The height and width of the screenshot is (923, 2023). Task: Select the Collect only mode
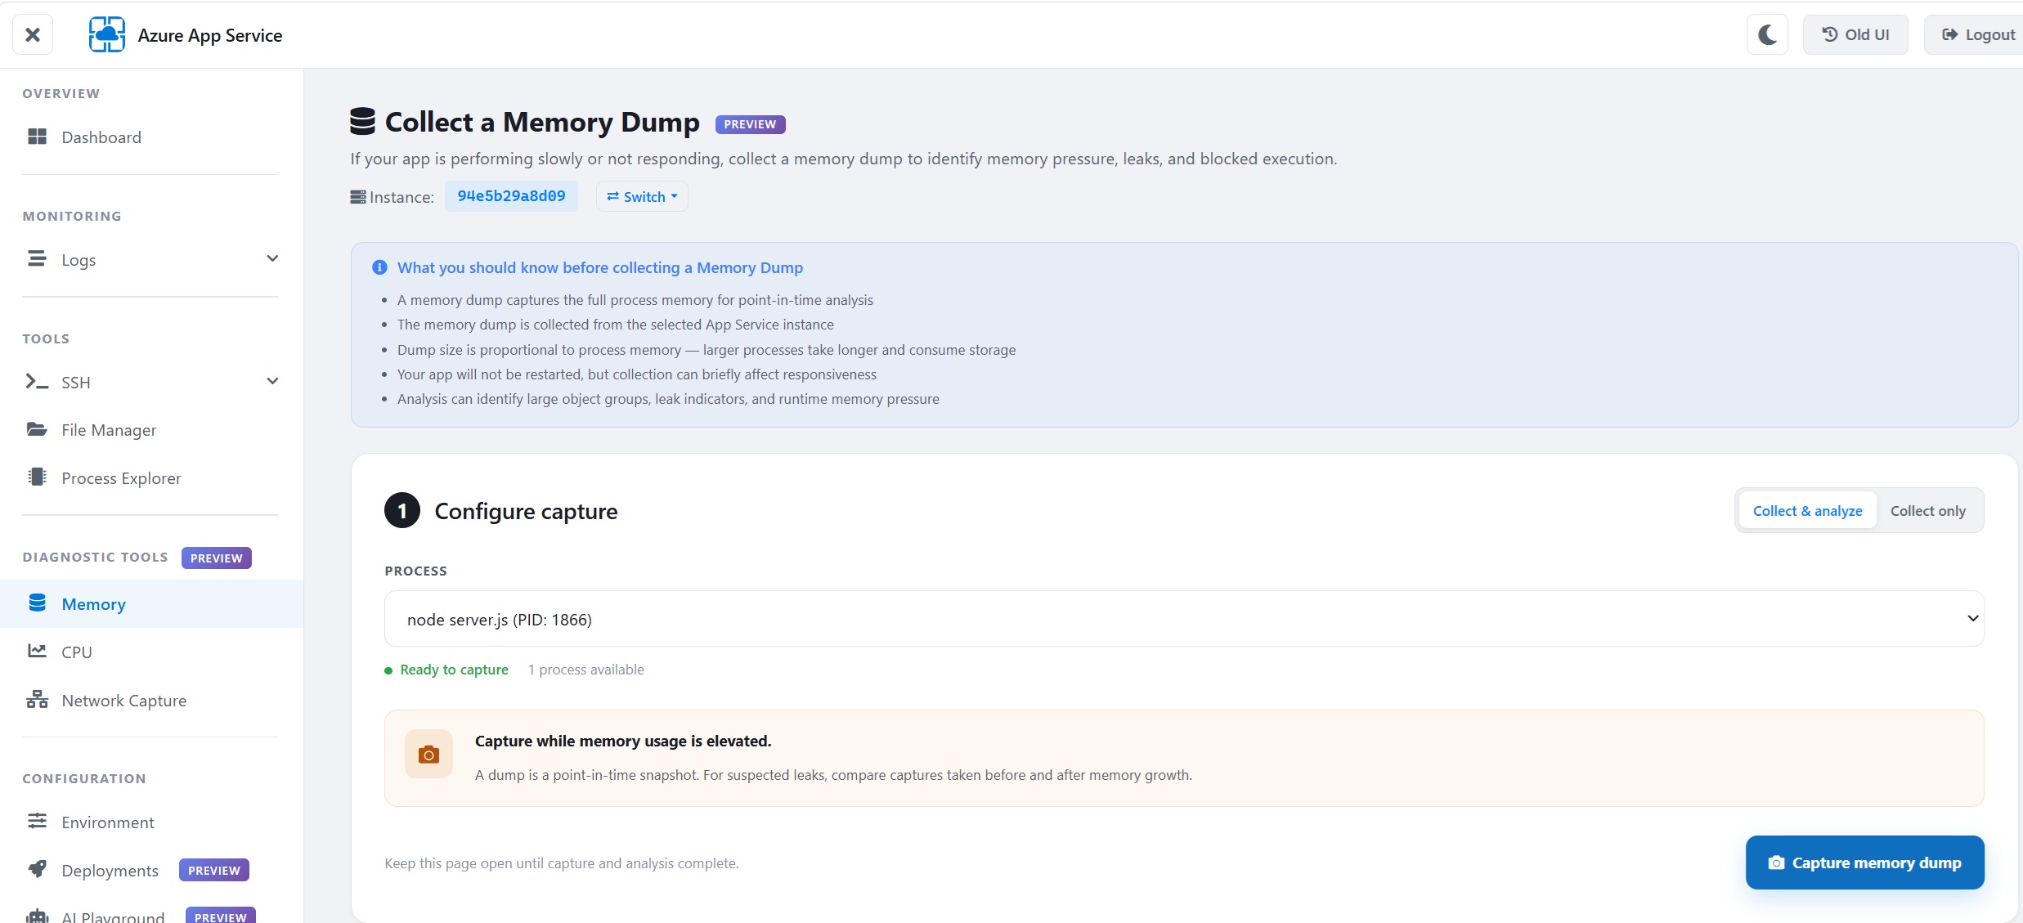point(1927,511)
